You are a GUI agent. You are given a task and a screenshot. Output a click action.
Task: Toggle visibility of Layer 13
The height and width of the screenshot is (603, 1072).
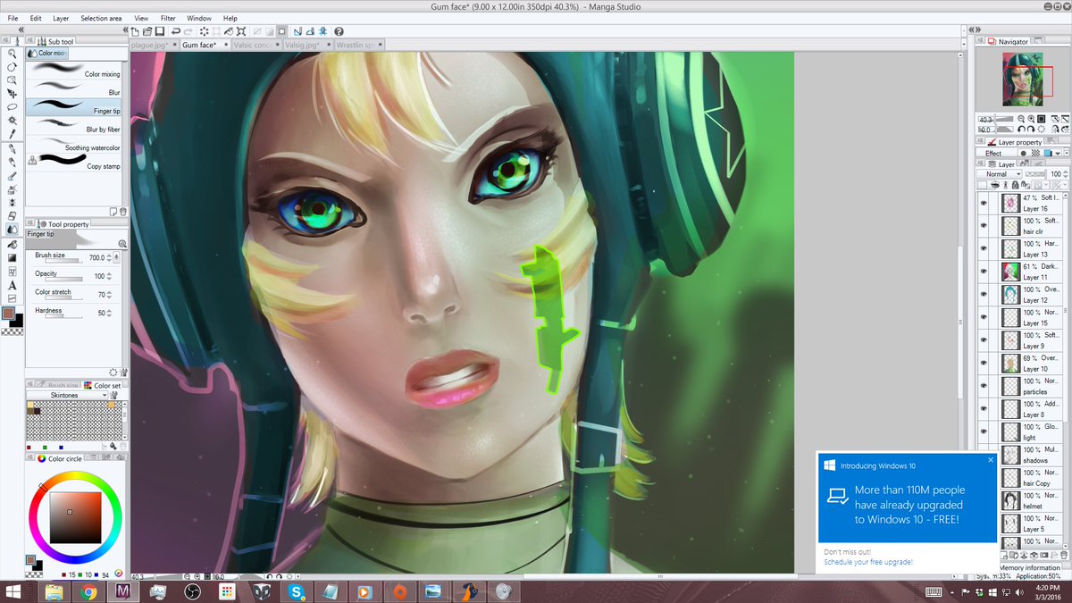(984, 248)
